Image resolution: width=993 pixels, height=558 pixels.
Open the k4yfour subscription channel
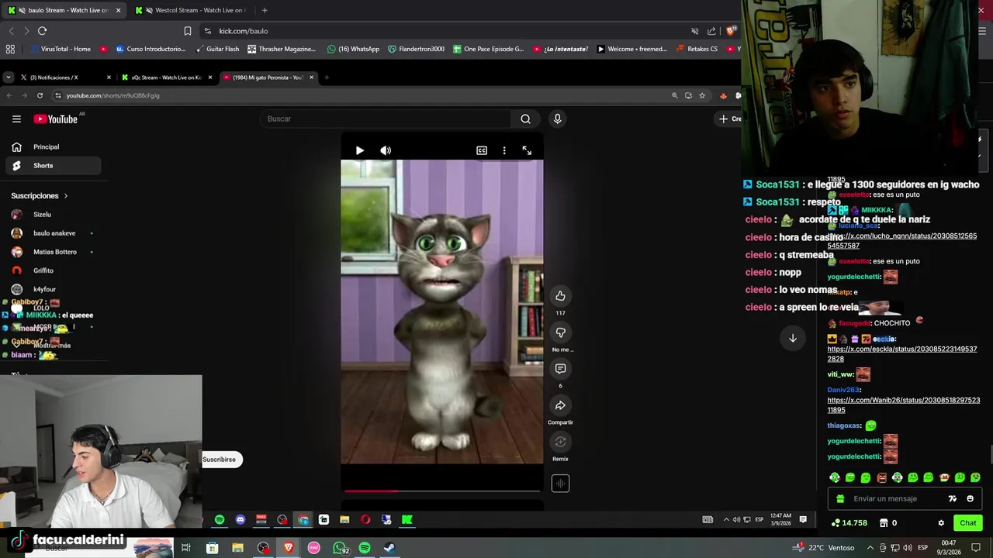click(x=52, y=289)
